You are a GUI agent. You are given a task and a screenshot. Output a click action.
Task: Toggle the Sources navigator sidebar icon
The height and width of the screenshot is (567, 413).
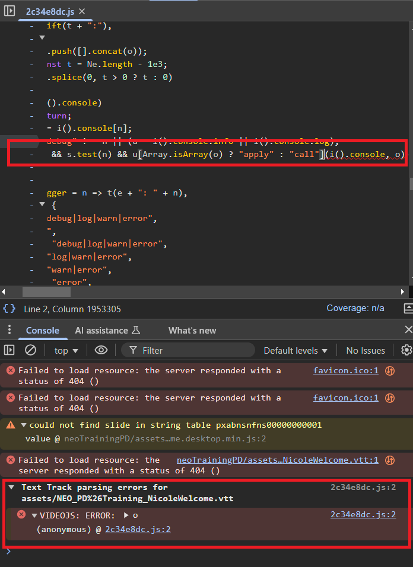tap(9, 11)
